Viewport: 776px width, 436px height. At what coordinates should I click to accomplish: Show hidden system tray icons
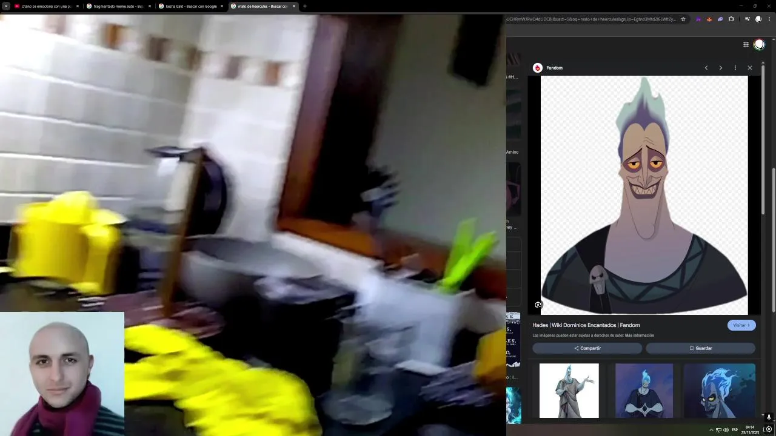pyautogui.click(x=711, y=430)
